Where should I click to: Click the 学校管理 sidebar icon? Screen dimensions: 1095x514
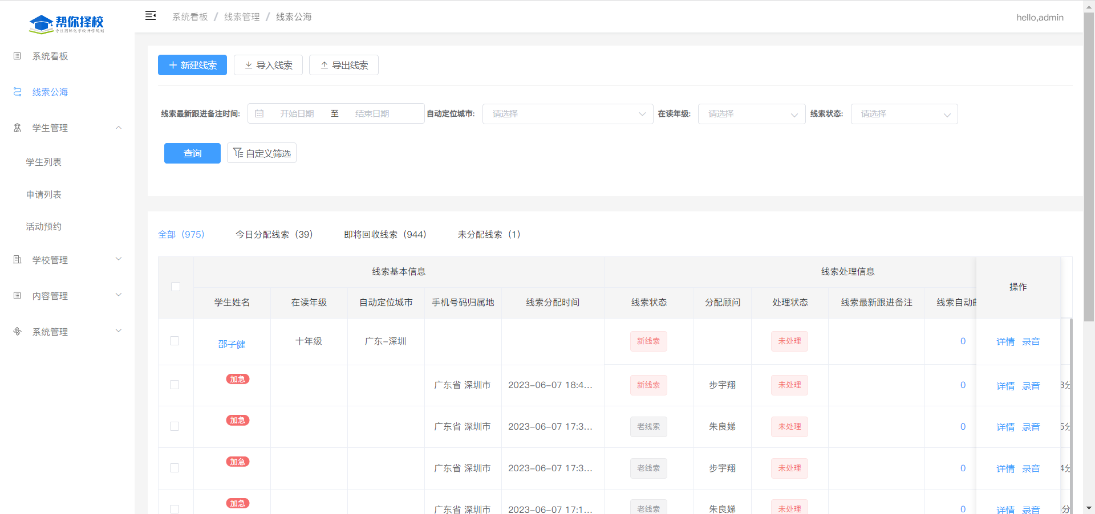tap(17, 260)
